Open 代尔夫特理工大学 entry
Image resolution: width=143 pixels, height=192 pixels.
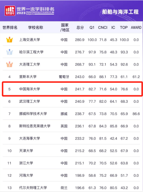point(33,188)
